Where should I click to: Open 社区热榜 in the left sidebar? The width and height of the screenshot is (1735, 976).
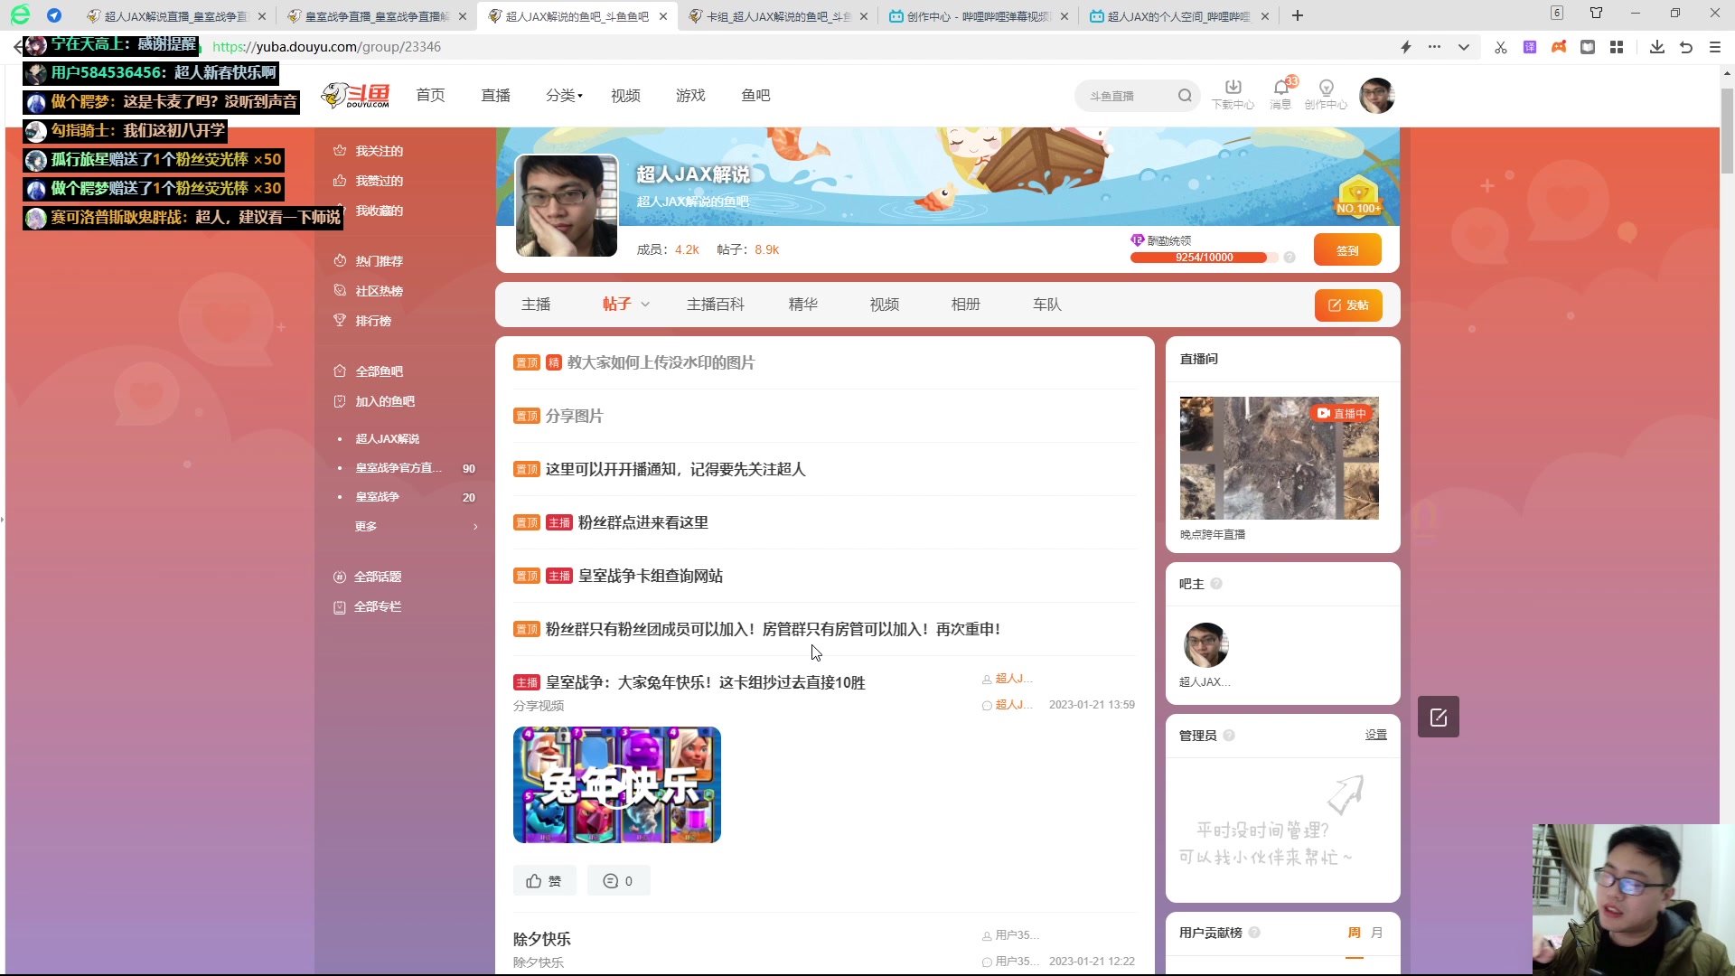[x=368, y=291]
